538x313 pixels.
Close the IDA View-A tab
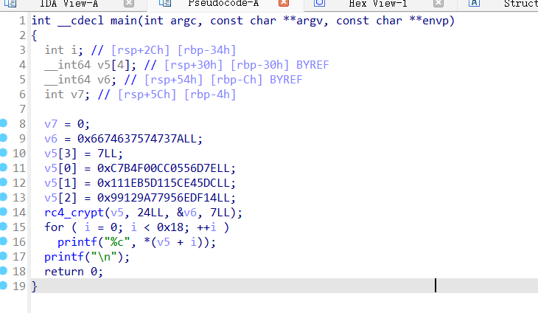pos(129,3)
